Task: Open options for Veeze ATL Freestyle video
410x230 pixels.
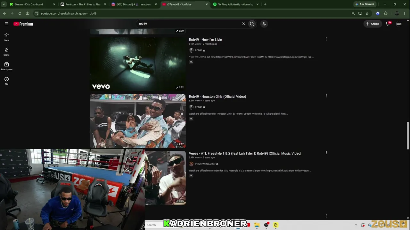Action: coord(326,153)
